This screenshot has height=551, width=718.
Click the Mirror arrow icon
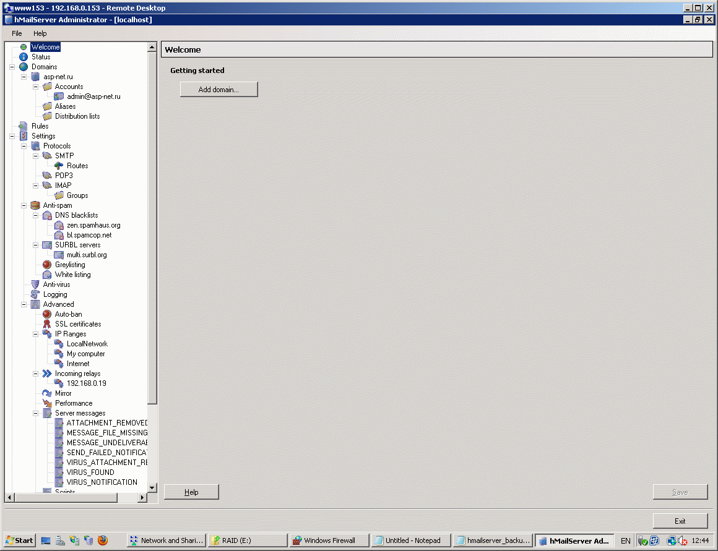tap(46, 393)
